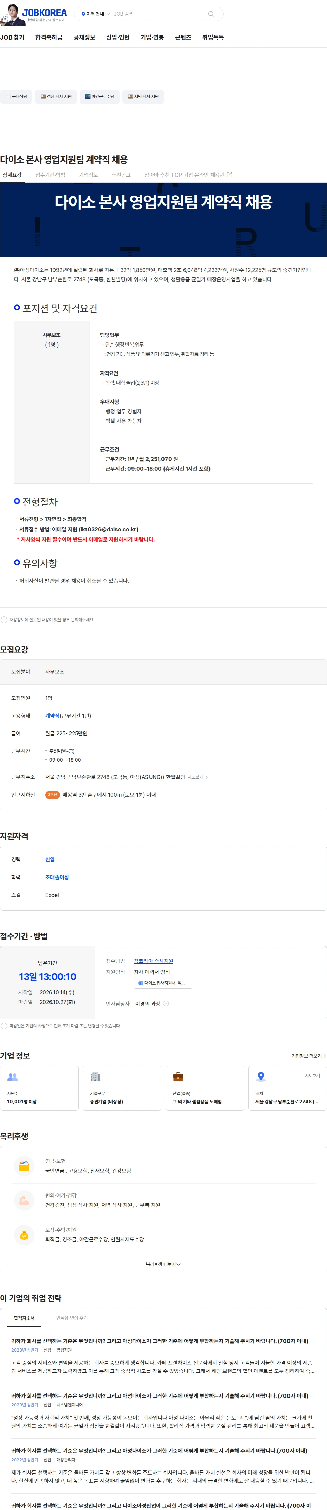Click the chevron after 지도보기 address link
This screenshot has width=327, height=1510.
(x=207, y=778)
